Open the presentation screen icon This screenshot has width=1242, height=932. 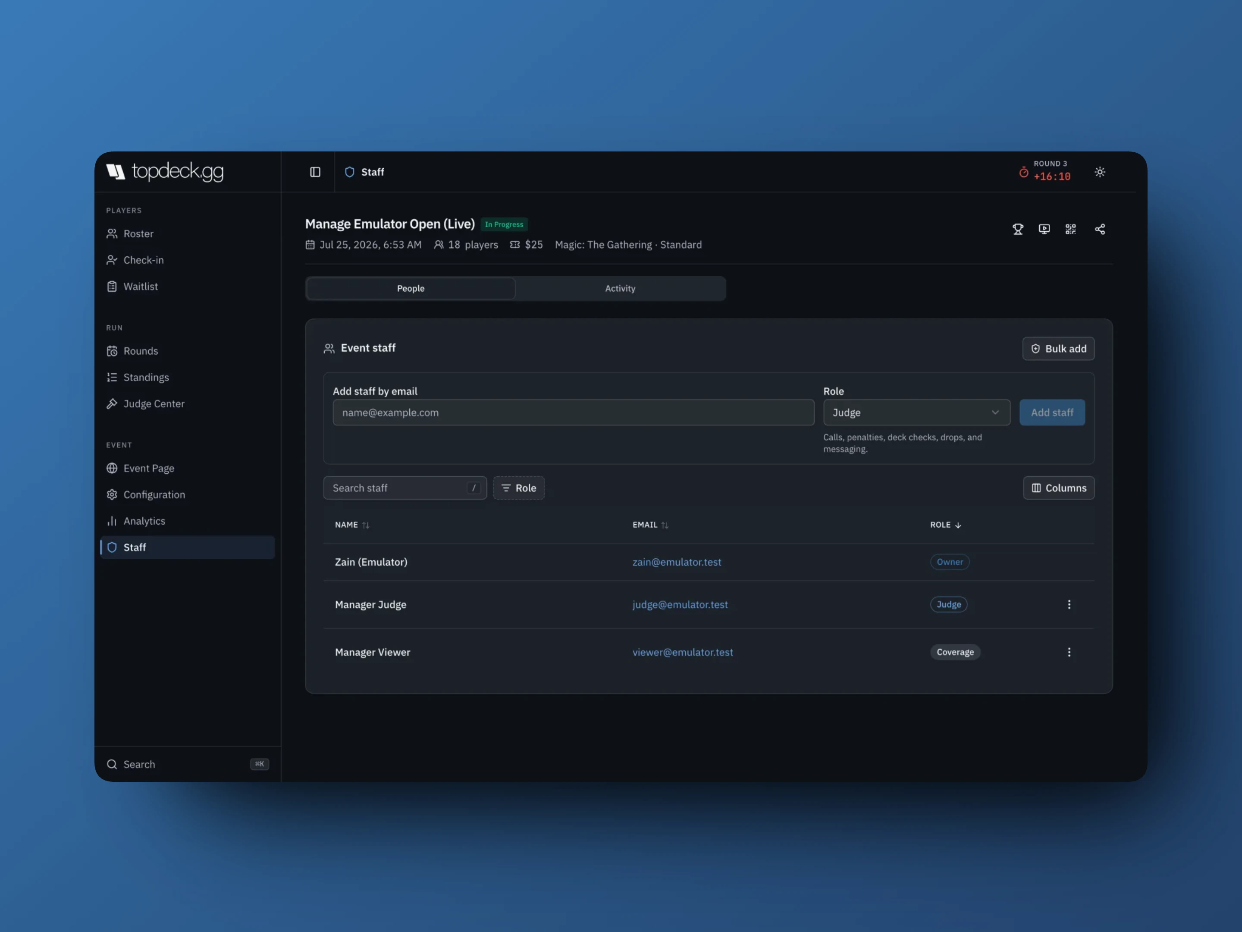1044,229
